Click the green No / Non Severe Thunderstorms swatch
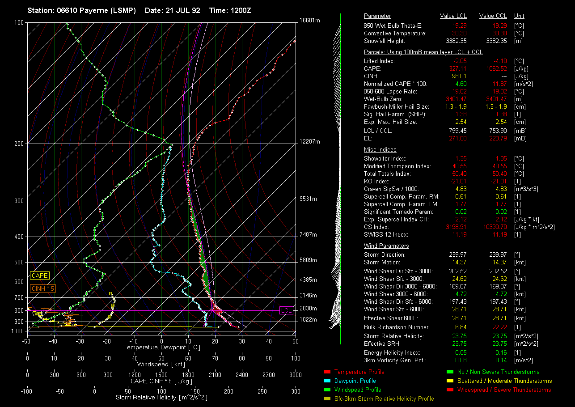The image size is (575, 407). click(450, 372)
